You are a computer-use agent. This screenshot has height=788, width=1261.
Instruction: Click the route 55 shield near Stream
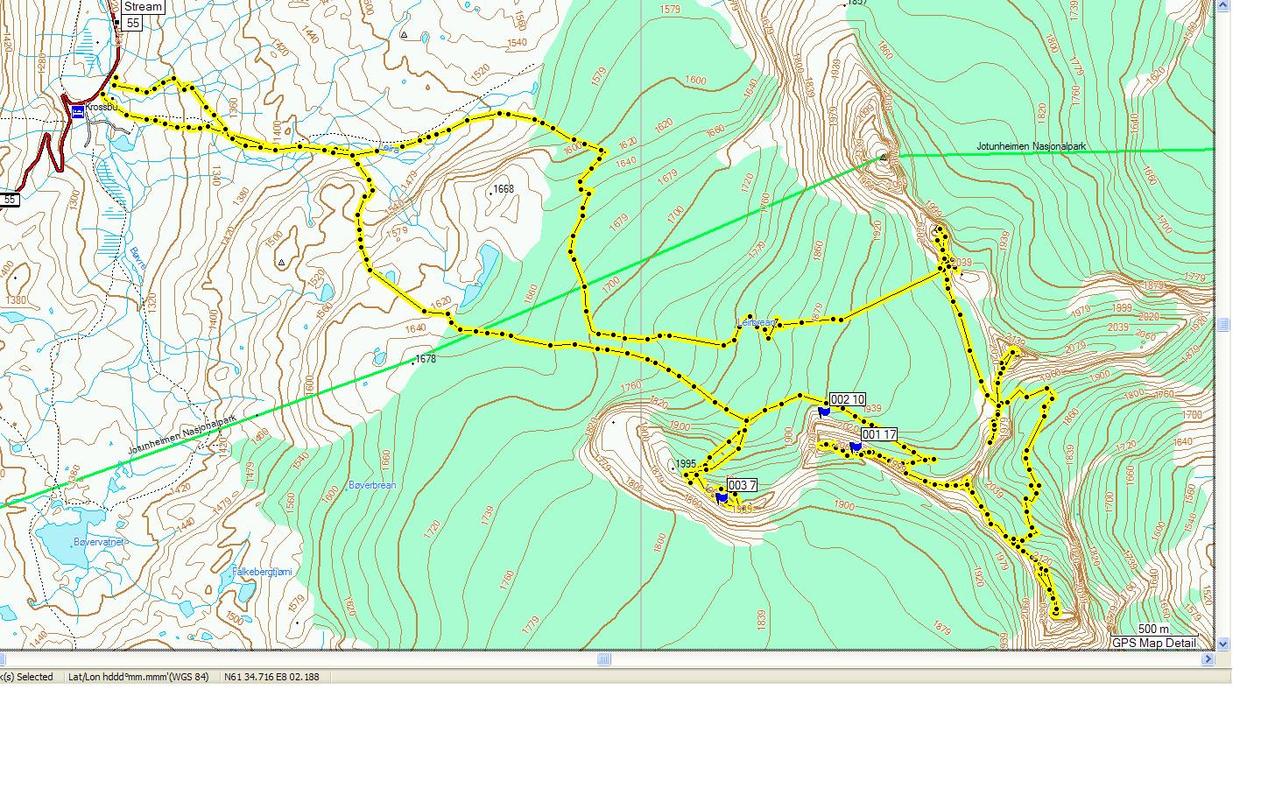click(132, 23)
